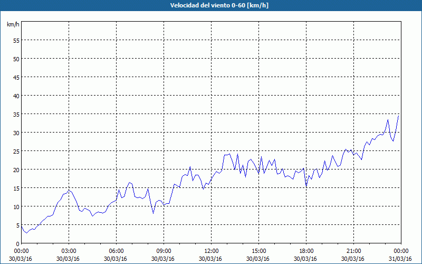
Task: Click the y-axis value 10
Action: pyautogui.click(x=16, y=206)
